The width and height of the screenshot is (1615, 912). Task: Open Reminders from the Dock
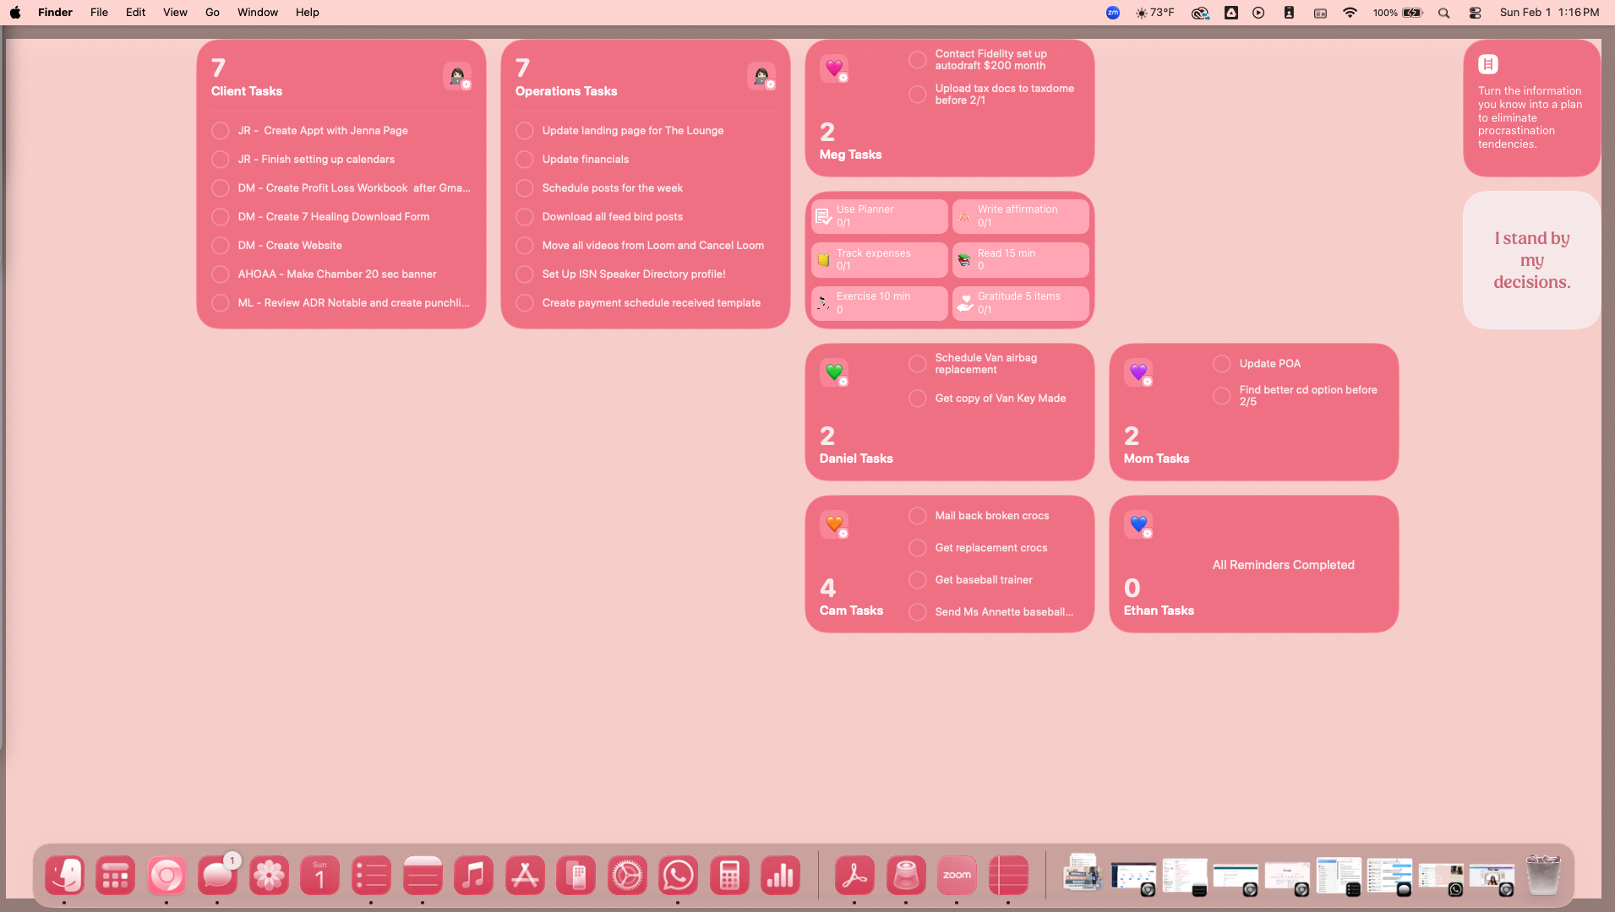click(371, 875)
